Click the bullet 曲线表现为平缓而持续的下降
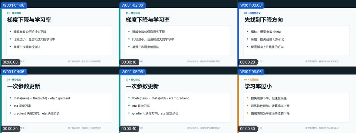Viewport: 356px width, 133px height. [x=270, y=113]
